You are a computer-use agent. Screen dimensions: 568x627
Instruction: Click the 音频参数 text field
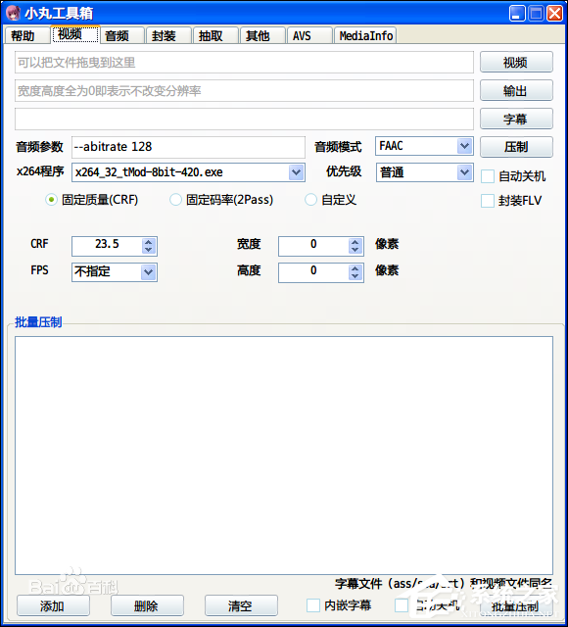[188, 147]
